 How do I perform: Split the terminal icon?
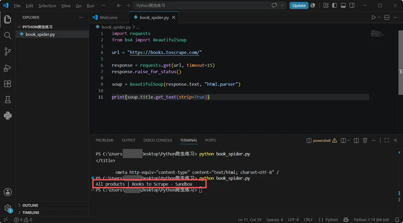click(x=356, y=140)
